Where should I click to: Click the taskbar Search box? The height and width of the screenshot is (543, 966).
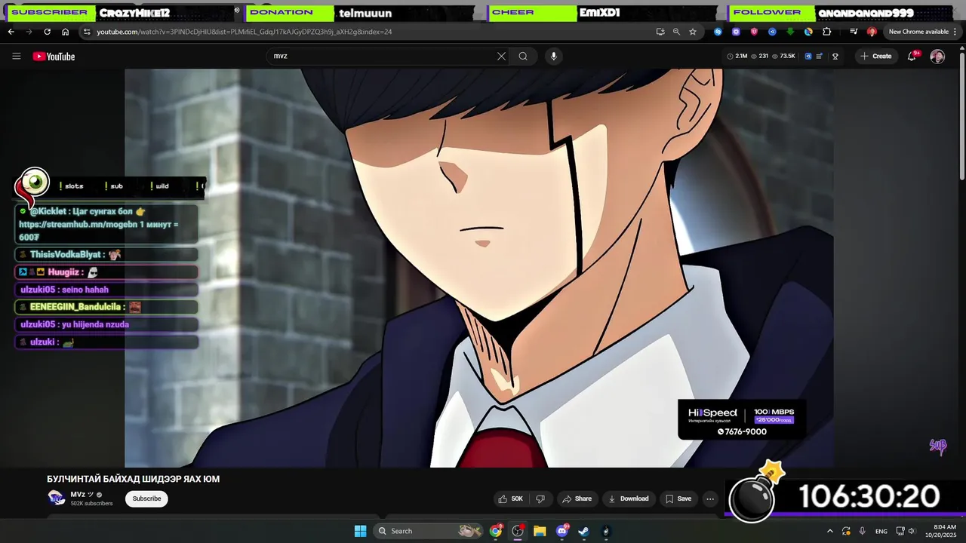coord(427,531)
